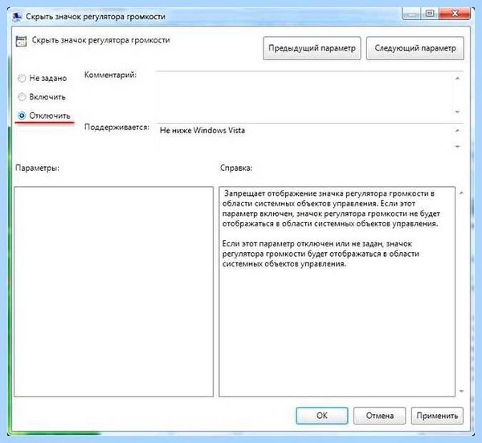Click the 'Параметры:' label
Image resolution: width=482 pixels, height=443 pixels.
pyautogui.click(x=37, y=169)
